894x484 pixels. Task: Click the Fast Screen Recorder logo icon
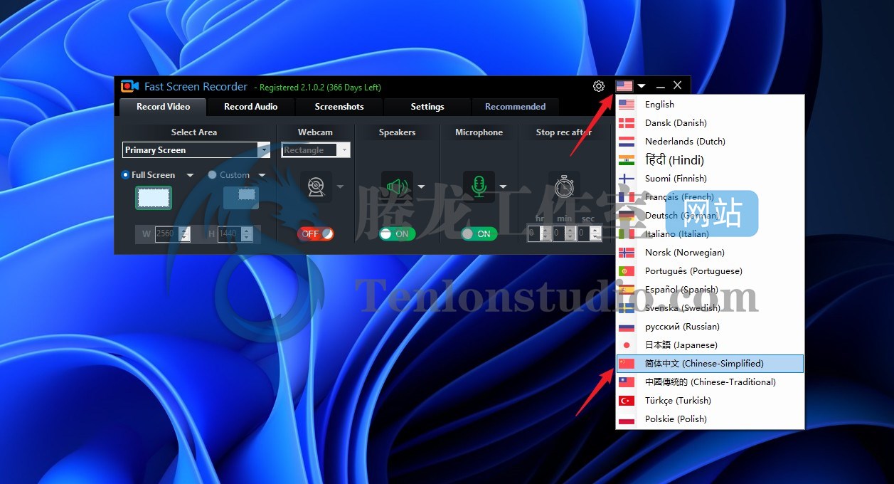(129, 86)
